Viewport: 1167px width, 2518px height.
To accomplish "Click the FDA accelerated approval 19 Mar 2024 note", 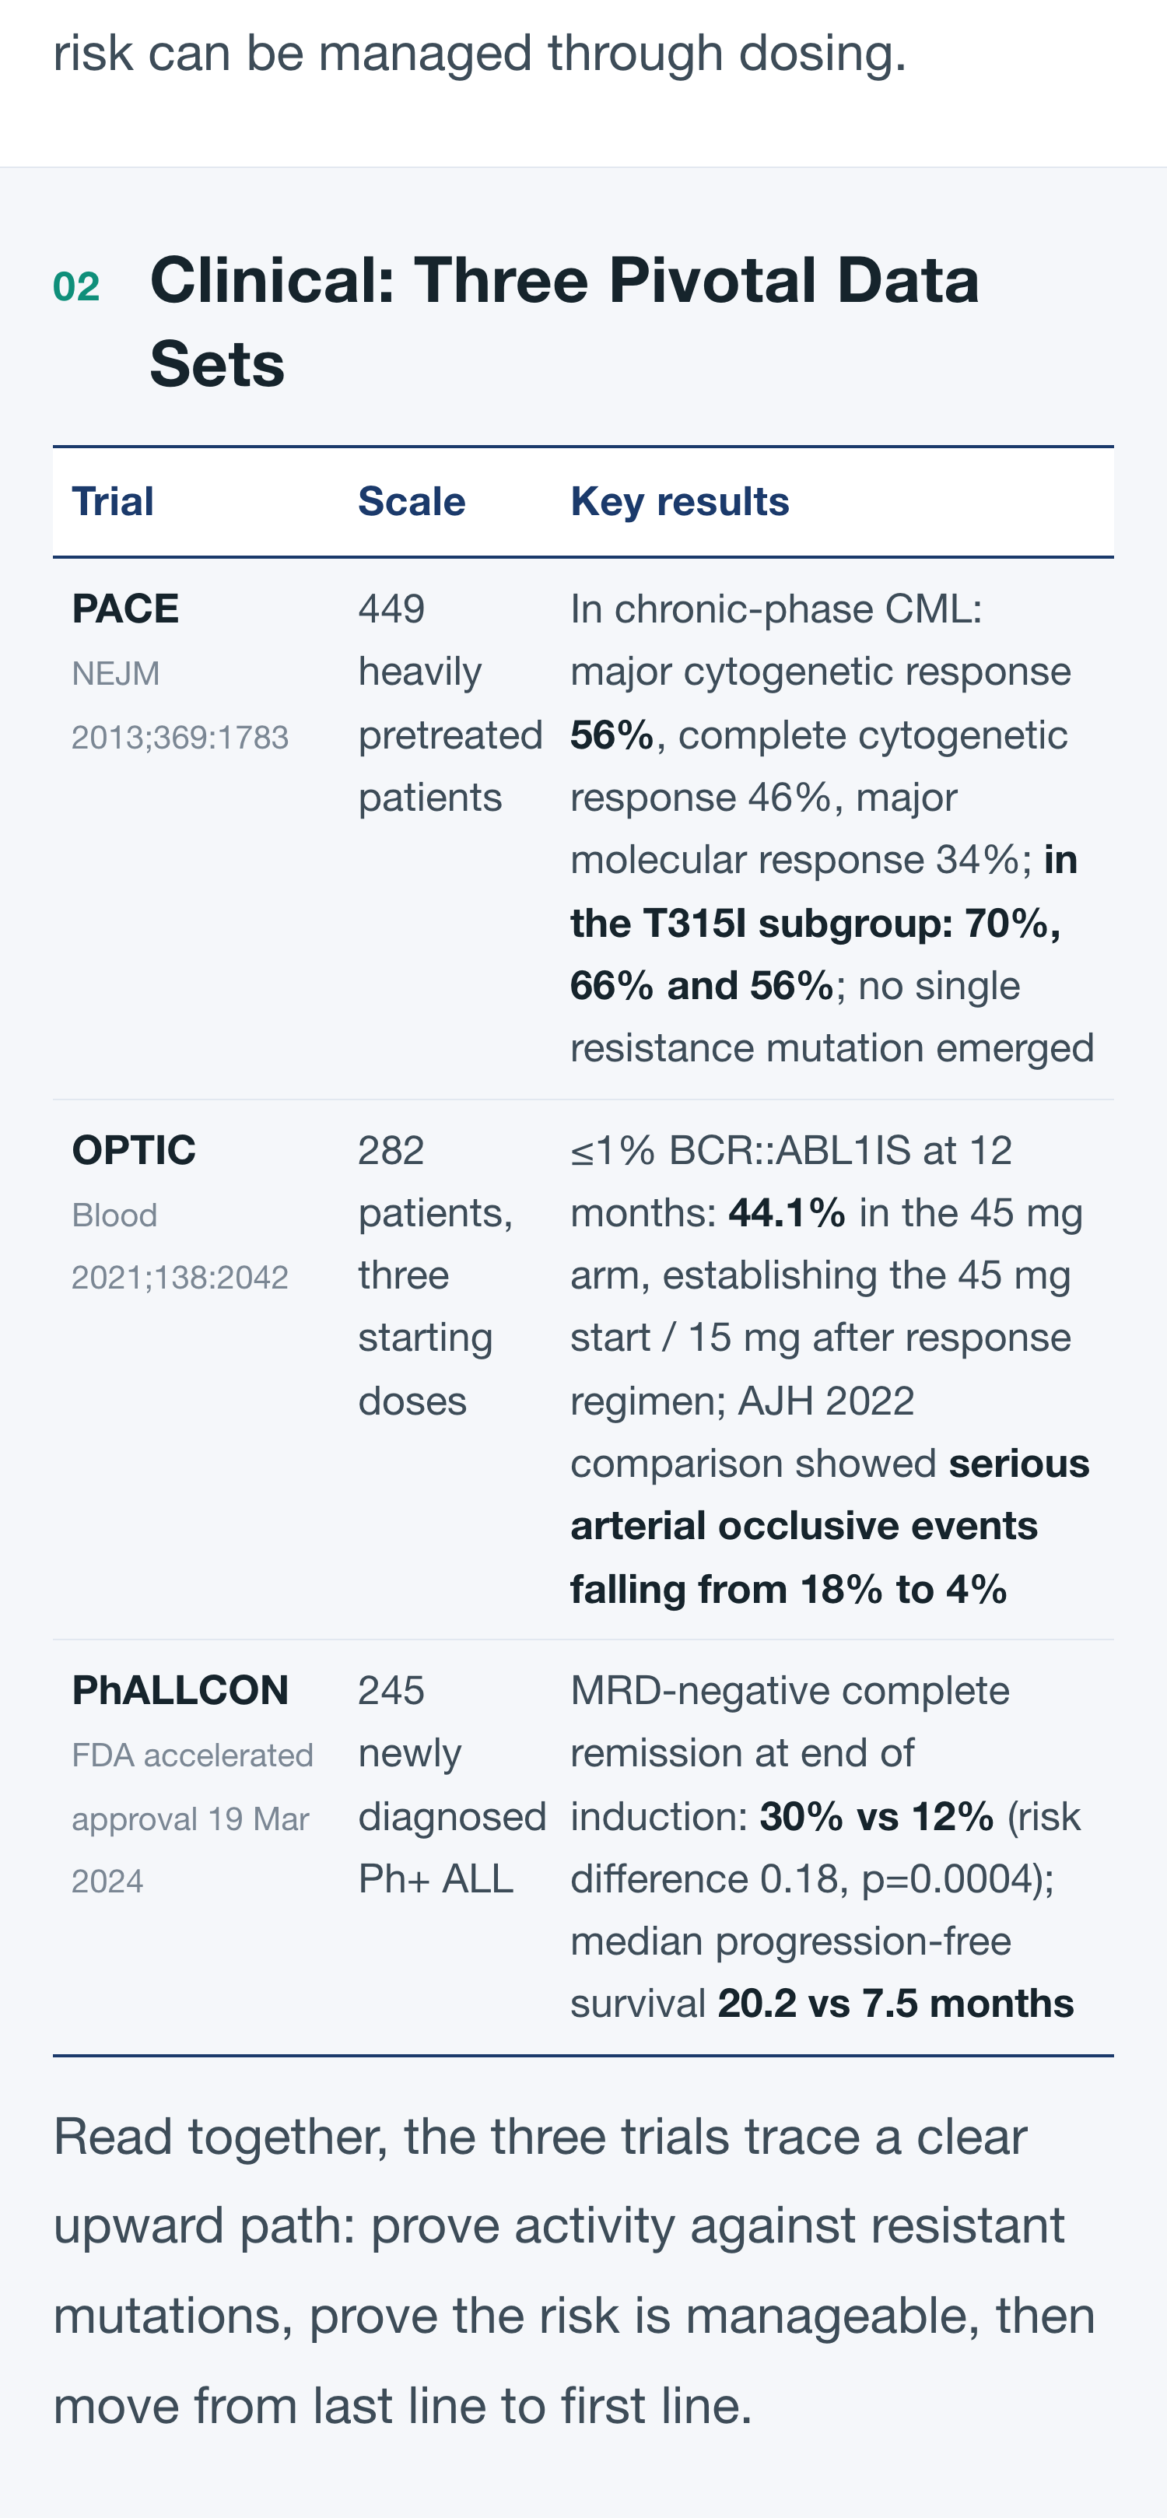I will click(192, 1818).
